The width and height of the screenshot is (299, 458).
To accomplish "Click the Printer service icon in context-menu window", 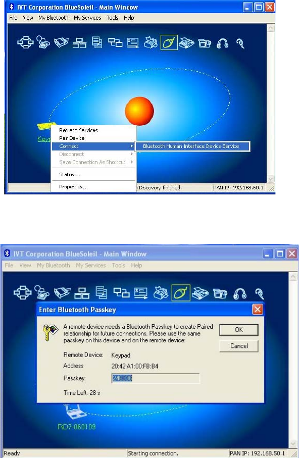I will (151, 42).
